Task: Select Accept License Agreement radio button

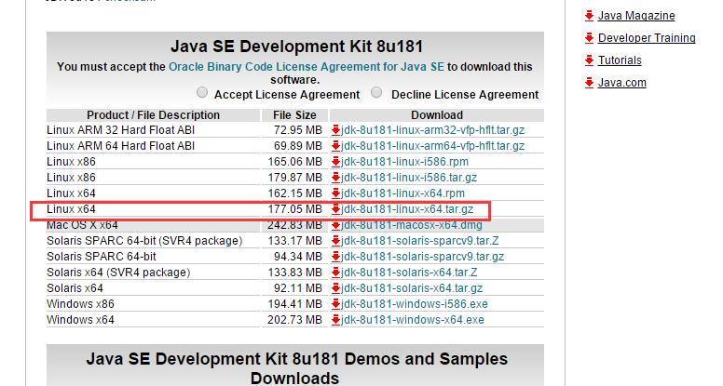Action: [x=202, y=92]
